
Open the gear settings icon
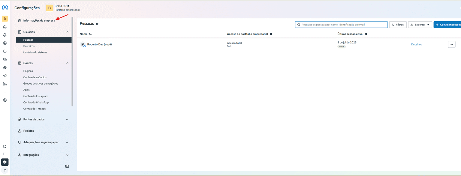tap(5, 162)
